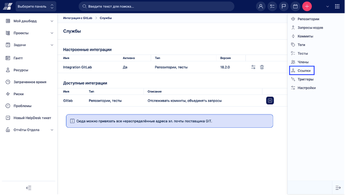Click the 'Описание' column header
The image size is (345, 195).
click(154, 91)
